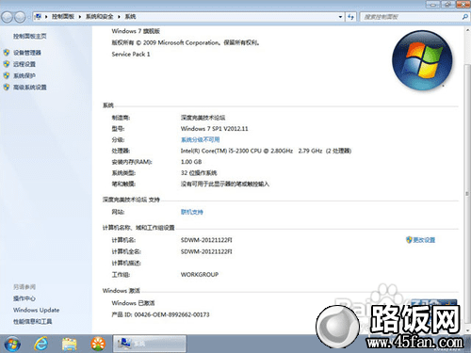The width and height of the screenshot is (471, 353).
Task: Select full computer name SDWM-20121122FI value
Action: [x=206, y=251]
